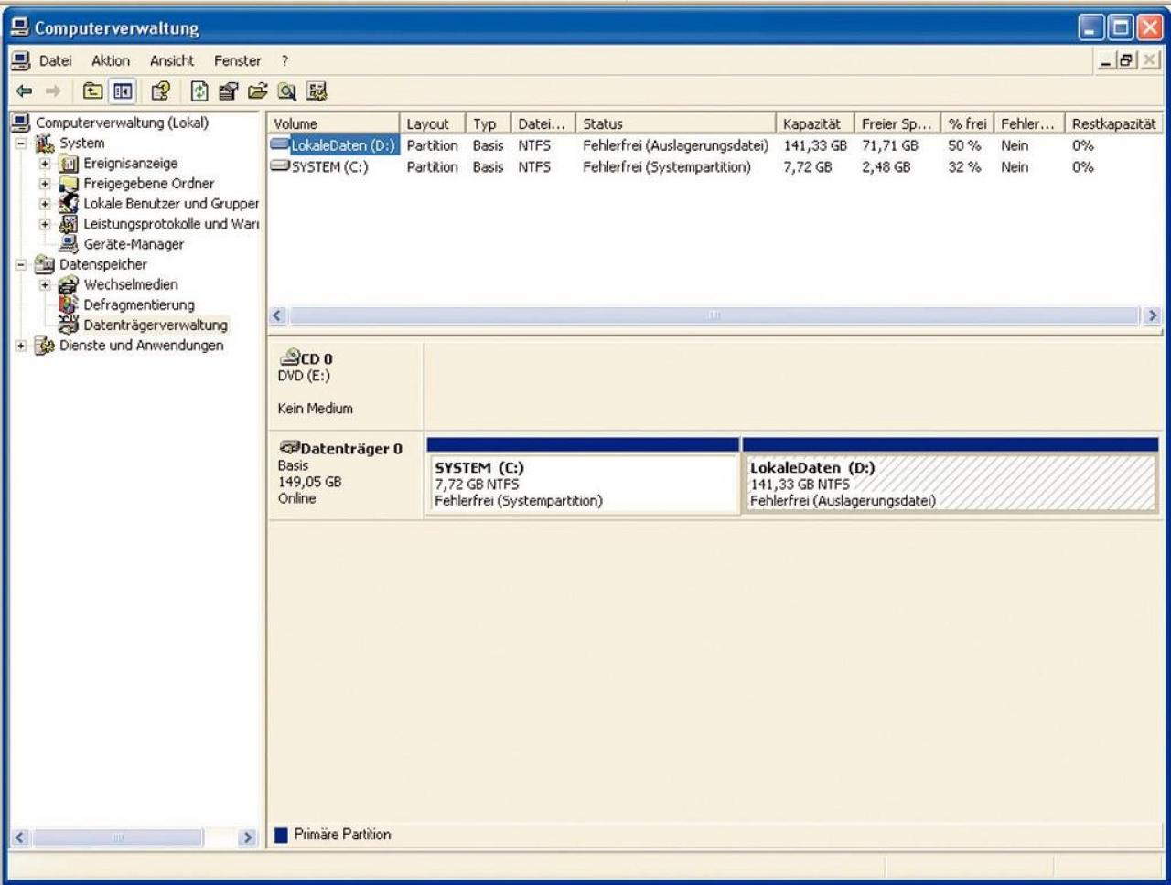Expand Dienste und Anwendungen node
This screenshot has height=885, width=1171.
click(x=21, y=346)
